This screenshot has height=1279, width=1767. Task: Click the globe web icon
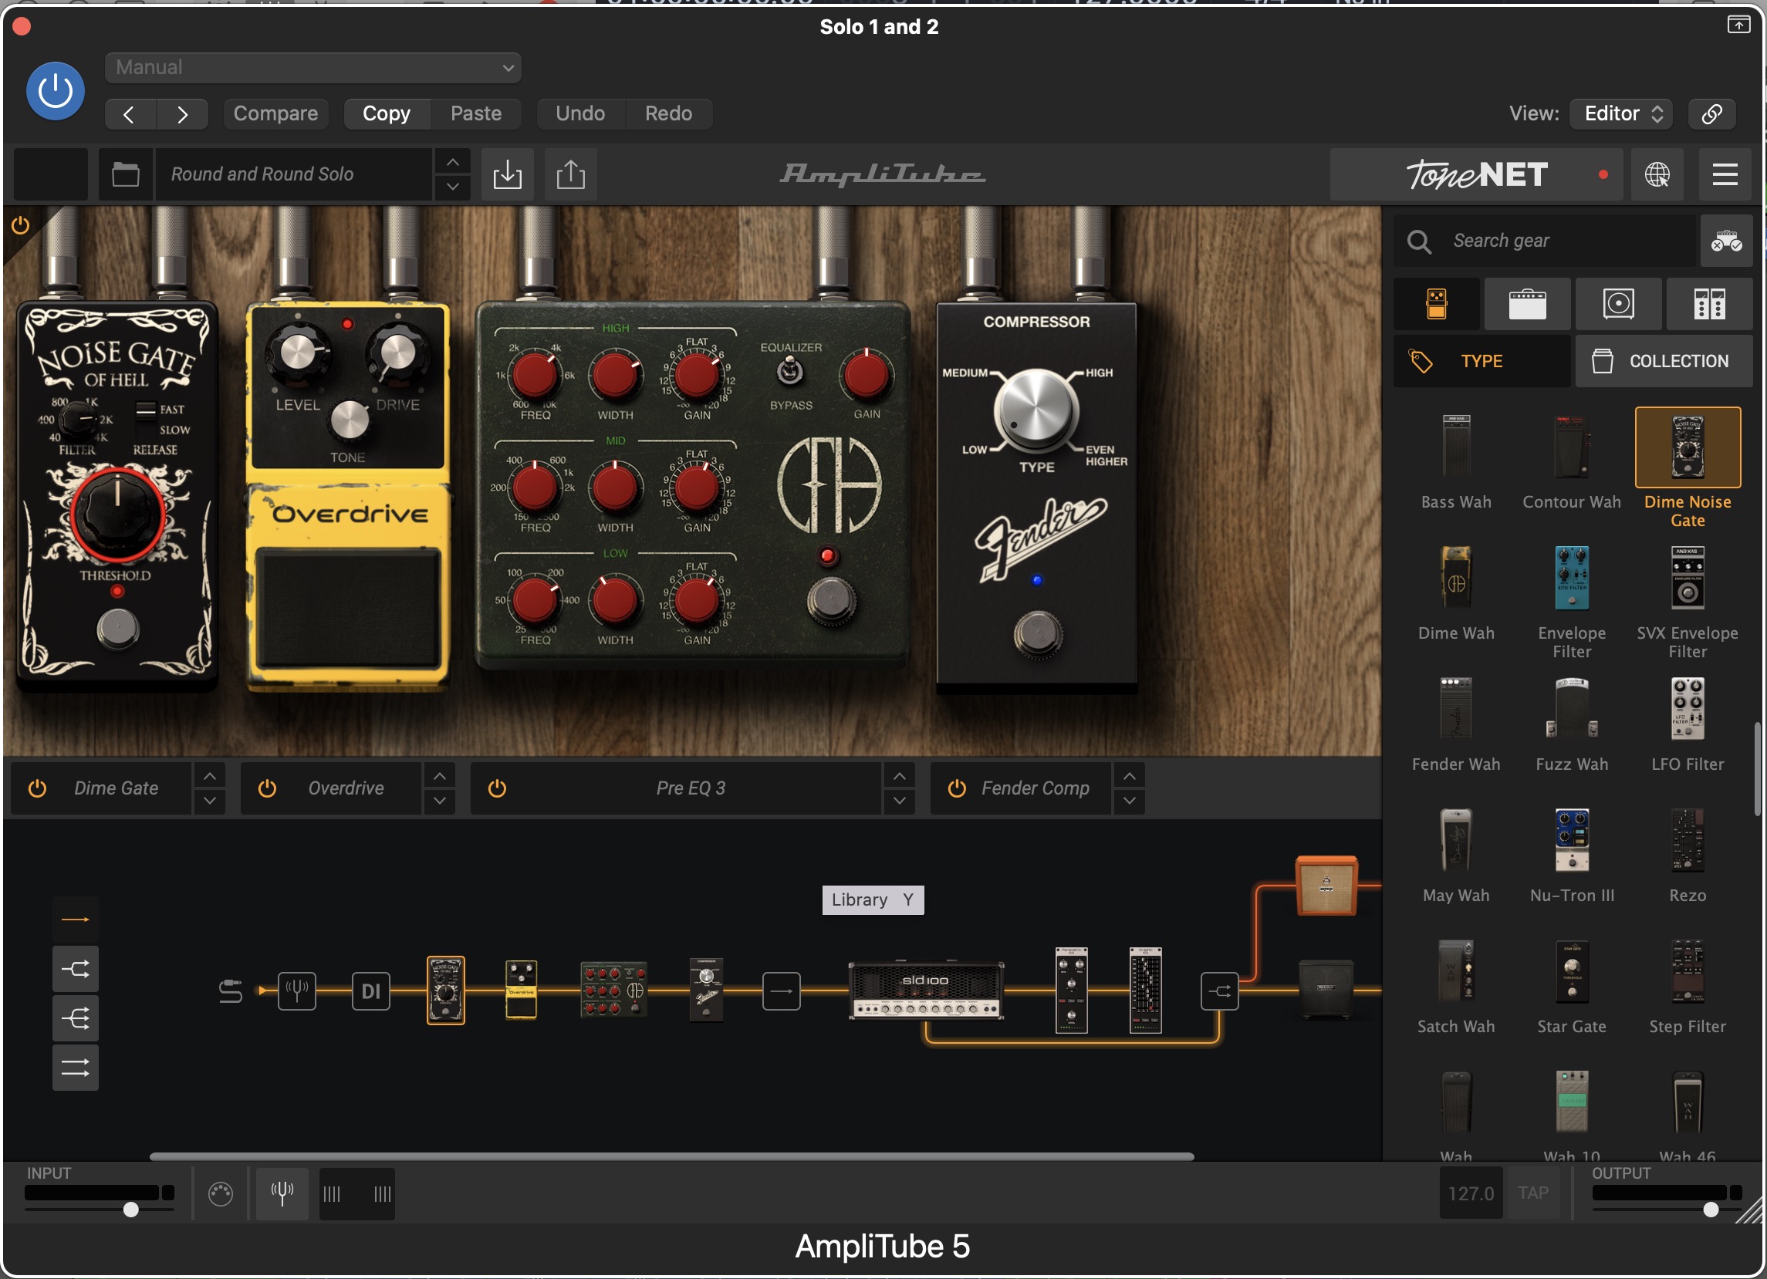[x=1657, y=174]
